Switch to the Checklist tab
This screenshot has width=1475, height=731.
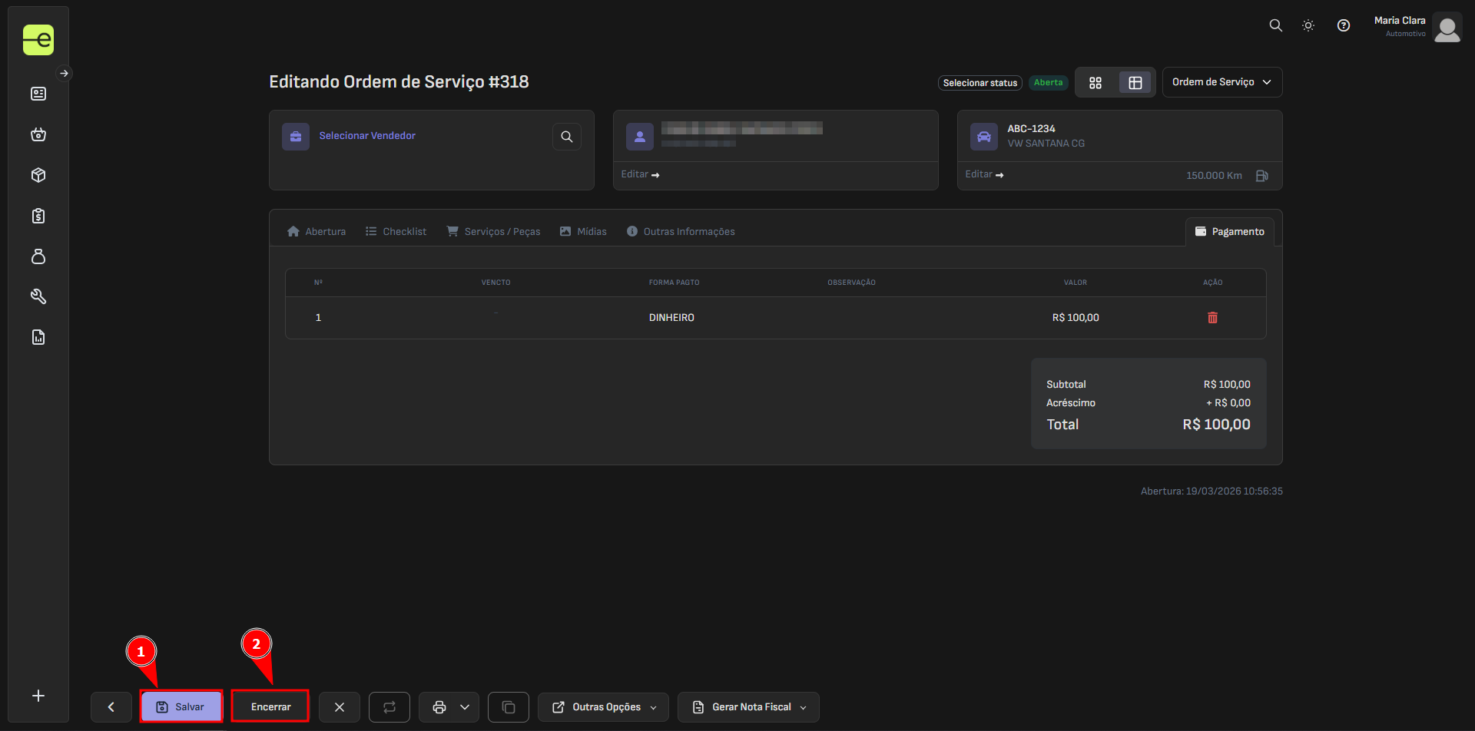[x=396, y=231]
